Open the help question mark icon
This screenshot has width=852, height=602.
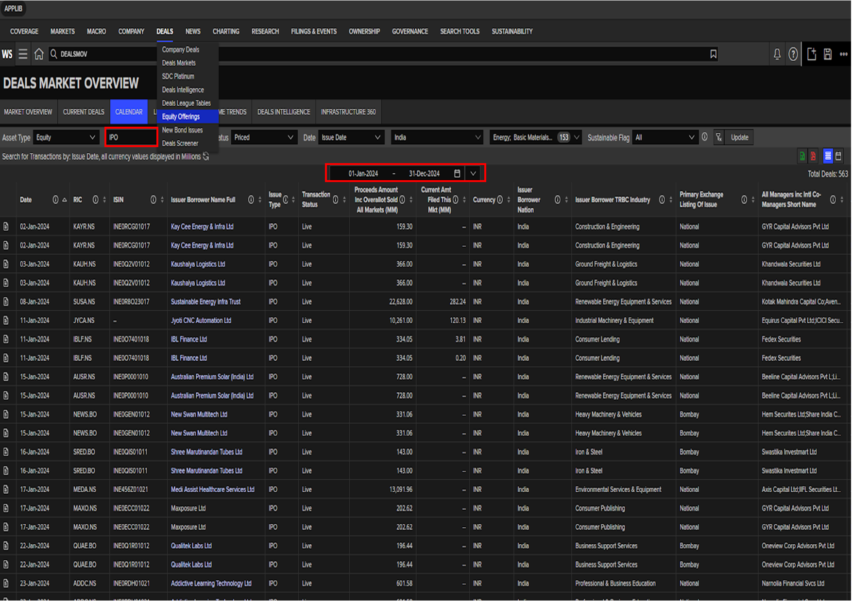793,54
